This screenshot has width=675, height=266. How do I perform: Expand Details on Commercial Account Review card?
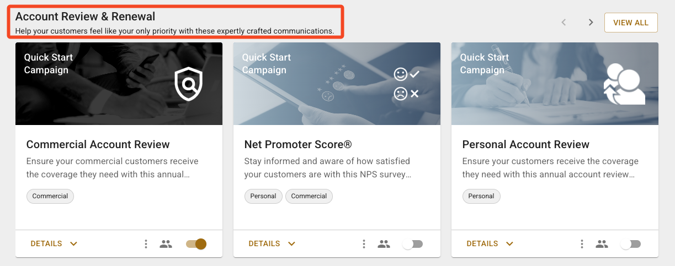[54, 244]
